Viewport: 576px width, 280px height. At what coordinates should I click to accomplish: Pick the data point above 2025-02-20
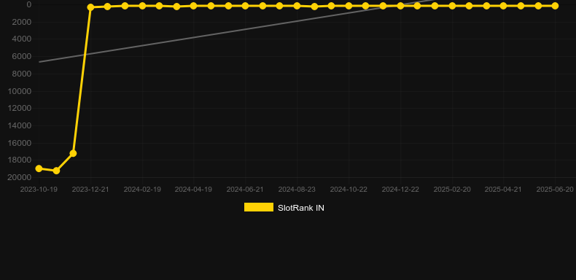click(x=452, y=6)
